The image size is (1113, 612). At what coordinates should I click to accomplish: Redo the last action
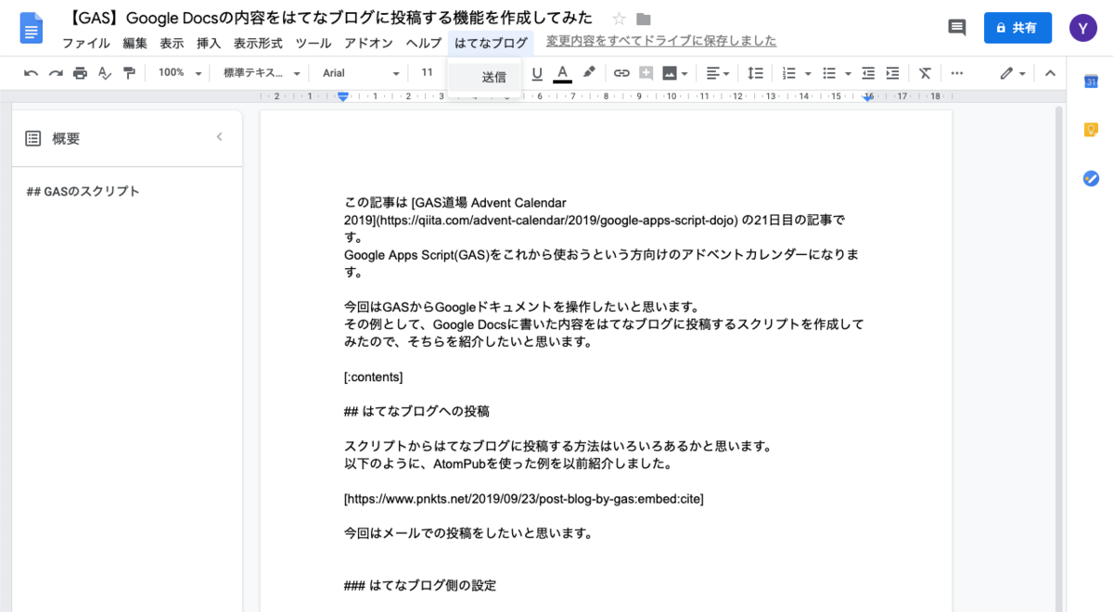click(x=56, y=73)
